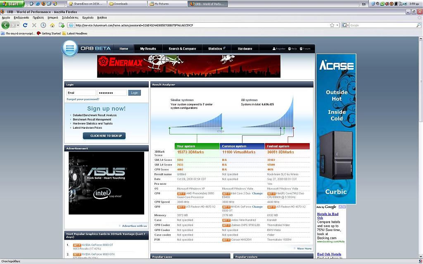The height and width of the screenshot is (264, 423).
Task: Click the EN language indicator in taskbar
Action: [x=364, y=4]
